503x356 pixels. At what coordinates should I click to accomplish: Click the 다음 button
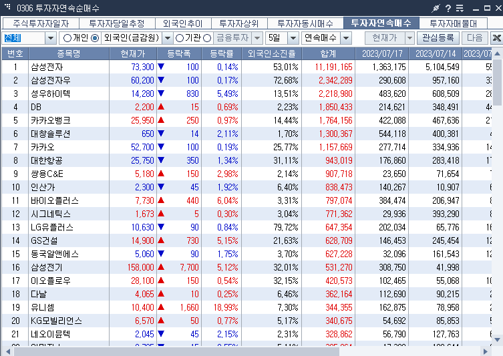click(475, 38)
